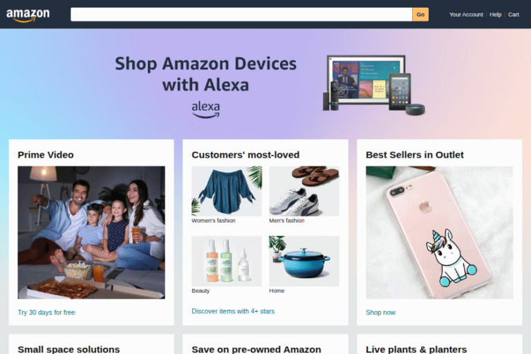Click the Amazon devices image in banner
The image size is (531, 354).
(x=373, y=85)
